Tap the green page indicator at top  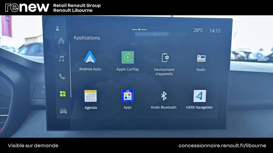tap(139, 30)
